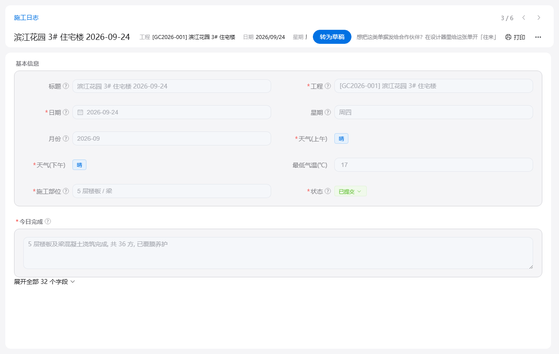Click the 日期 date input field
This screenshot has width=559, height=354.
pos(172,112)
